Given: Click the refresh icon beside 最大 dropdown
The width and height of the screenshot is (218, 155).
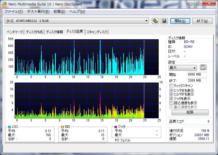Looking at the screenshot, I should click(x=203, y=68).
